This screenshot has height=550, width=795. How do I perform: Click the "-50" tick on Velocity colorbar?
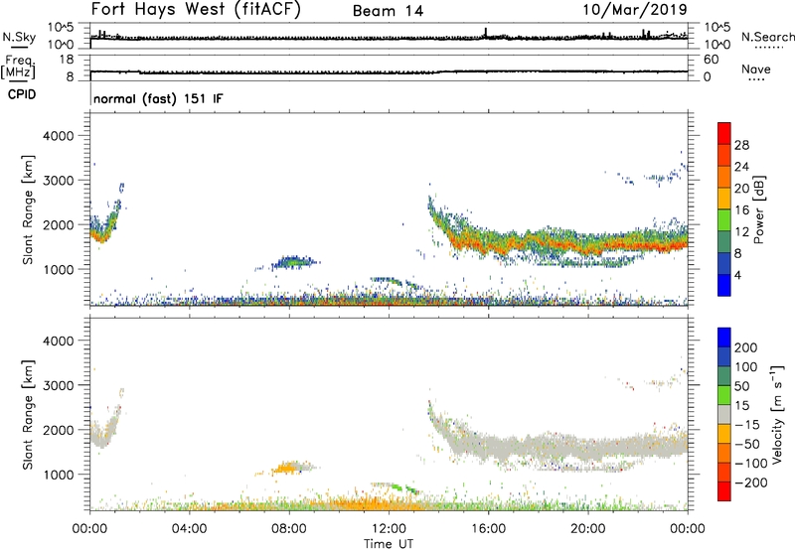coord(747,444)
